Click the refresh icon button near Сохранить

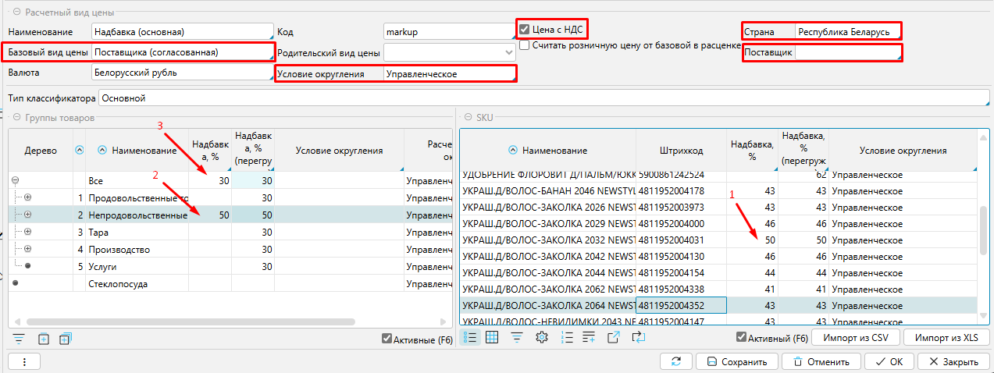click(x=676, y=362)
